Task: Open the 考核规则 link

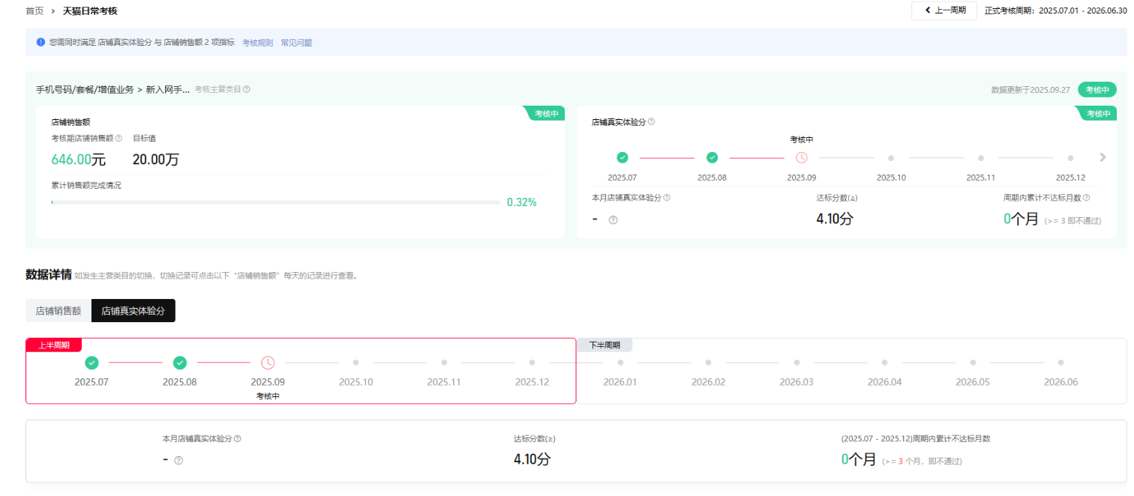Action: tap(257, 43)
